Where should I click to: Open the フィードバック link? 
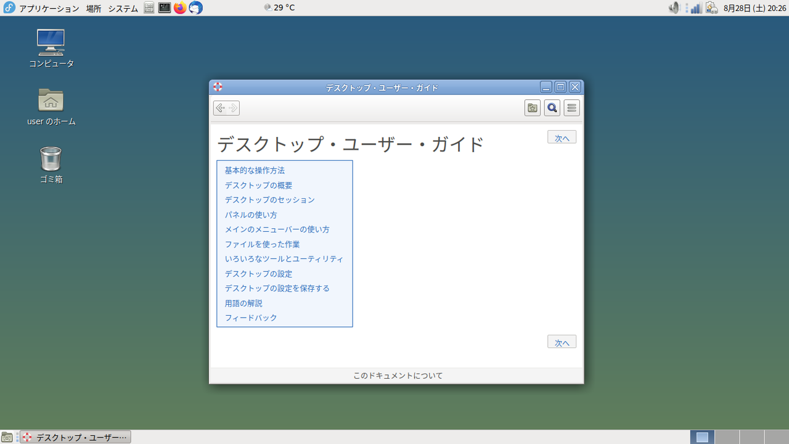click(251, 318)
